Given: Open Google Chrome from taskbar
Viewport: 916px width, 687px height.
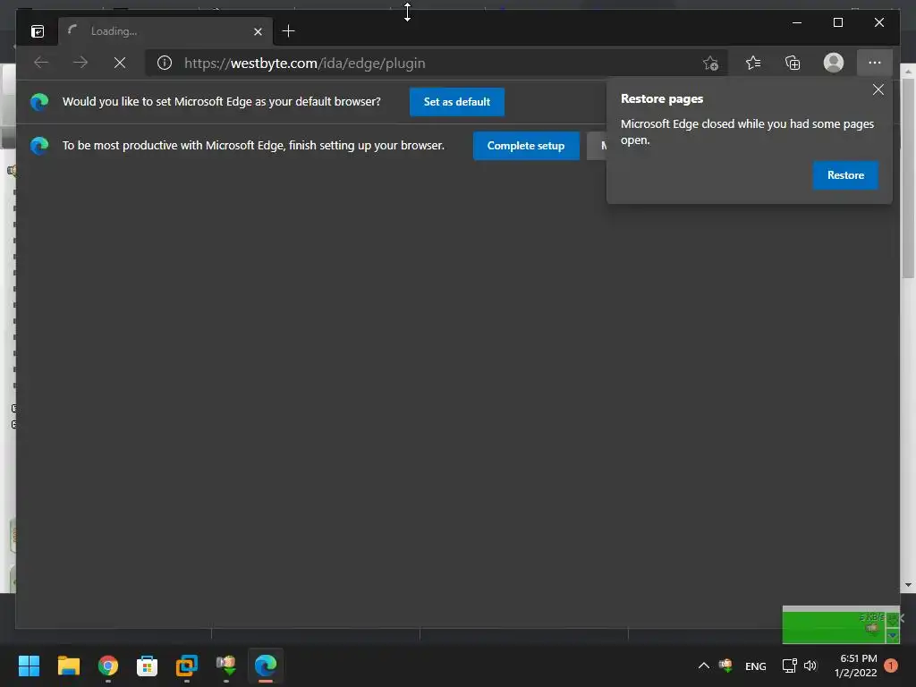Looking at the screenshot, I should tap(108, 666).
